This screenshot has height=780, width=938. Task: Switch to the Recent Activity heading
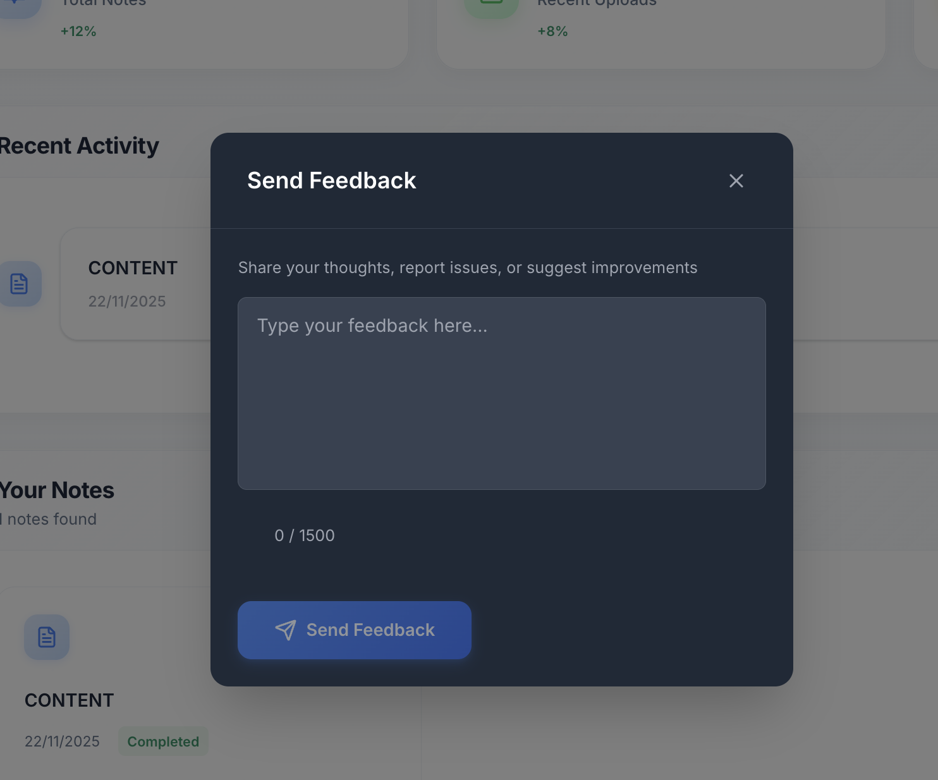click(80, 145)
